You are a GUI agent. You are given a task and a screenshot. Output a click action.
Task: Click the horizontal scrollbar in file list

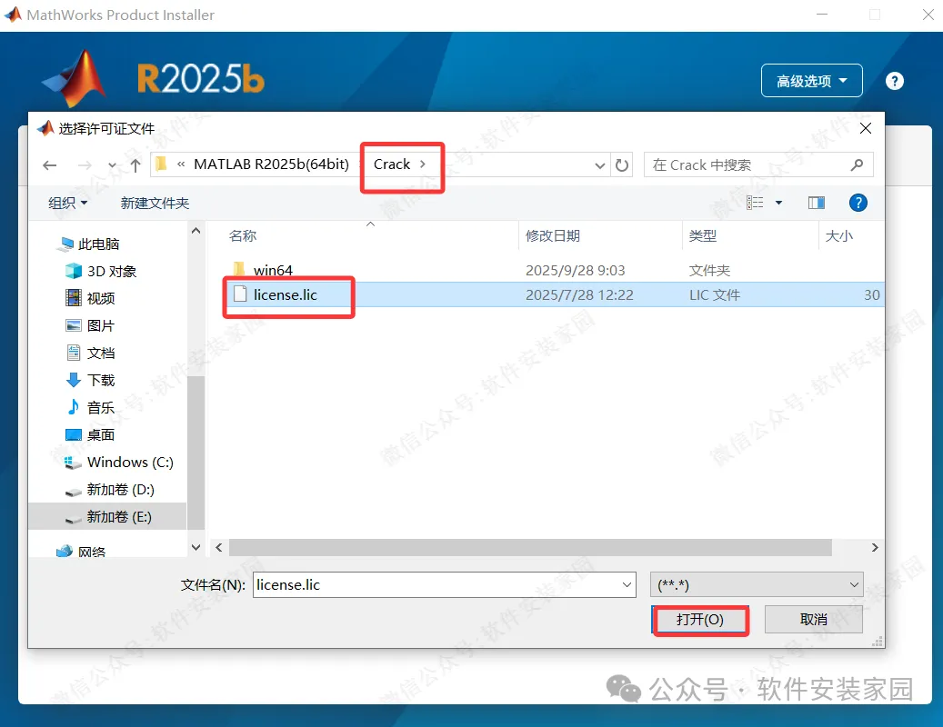530,547
